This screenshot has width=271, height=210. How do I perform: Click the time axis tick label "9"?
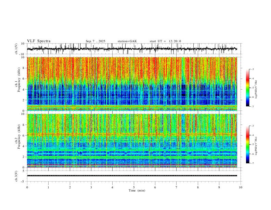(x=219, y=187)
